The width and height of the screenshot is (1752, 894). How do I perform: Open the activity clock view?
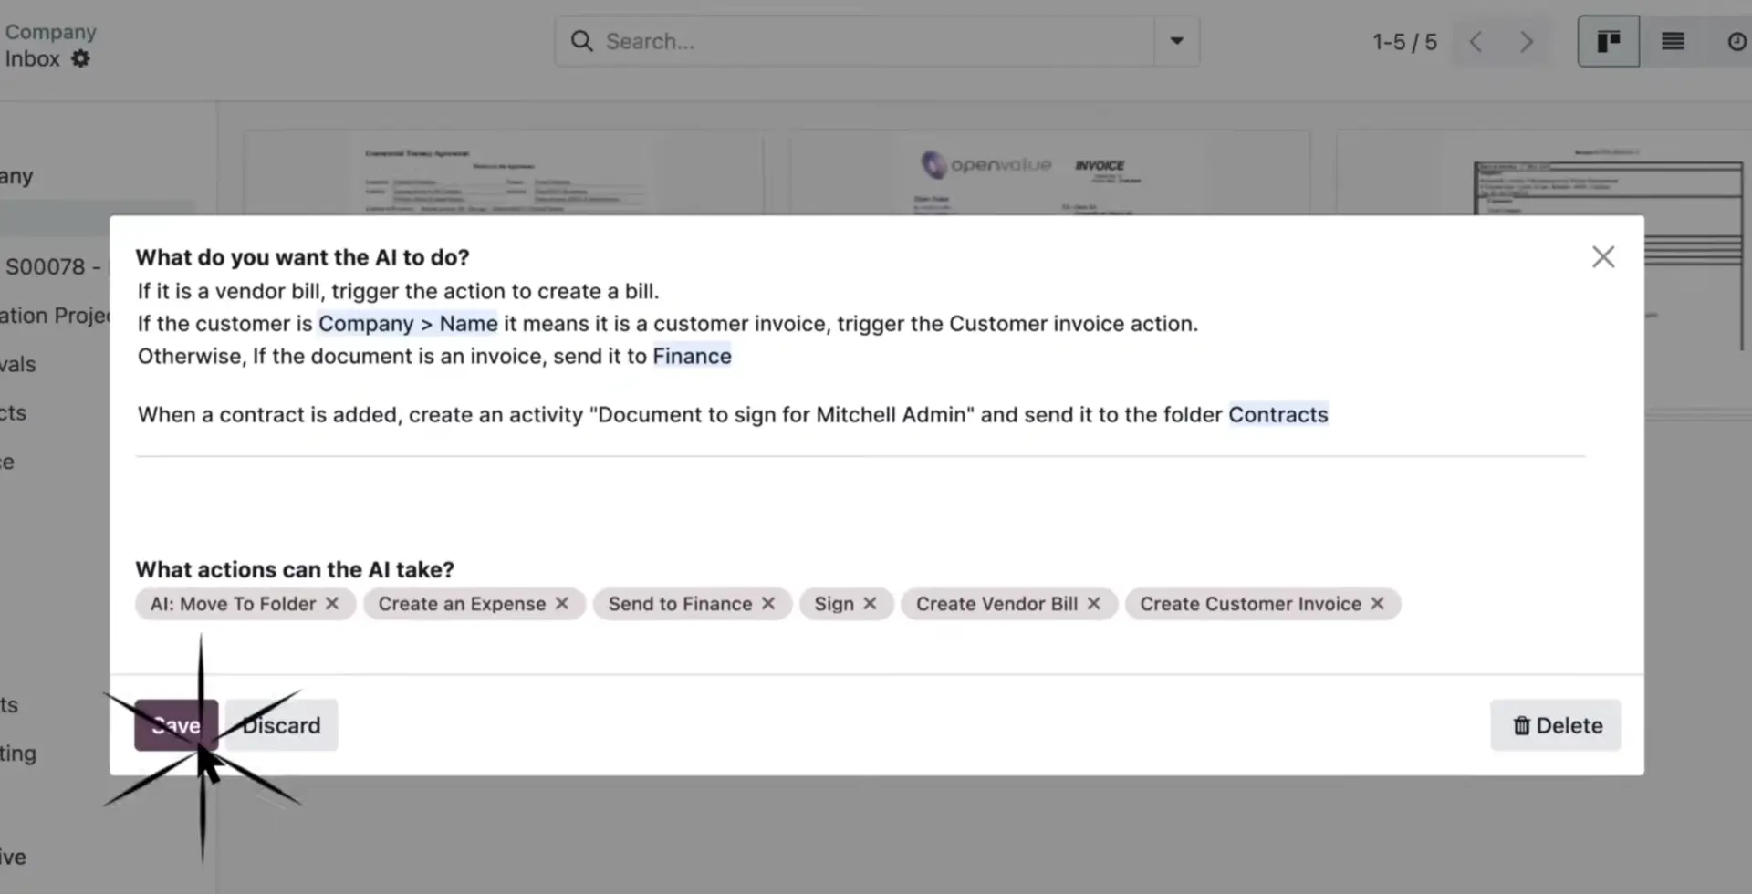(1736, 40)
